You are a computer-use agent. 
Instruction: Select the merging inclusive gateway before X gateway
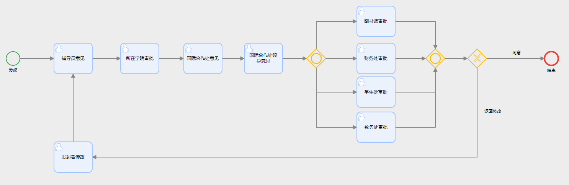pos(435,58)
